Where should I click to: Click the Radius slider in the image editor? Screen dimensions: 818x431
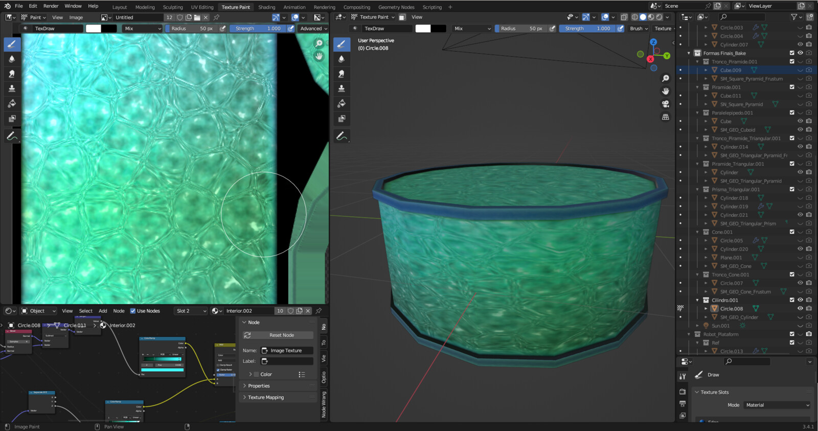point(191,29)
